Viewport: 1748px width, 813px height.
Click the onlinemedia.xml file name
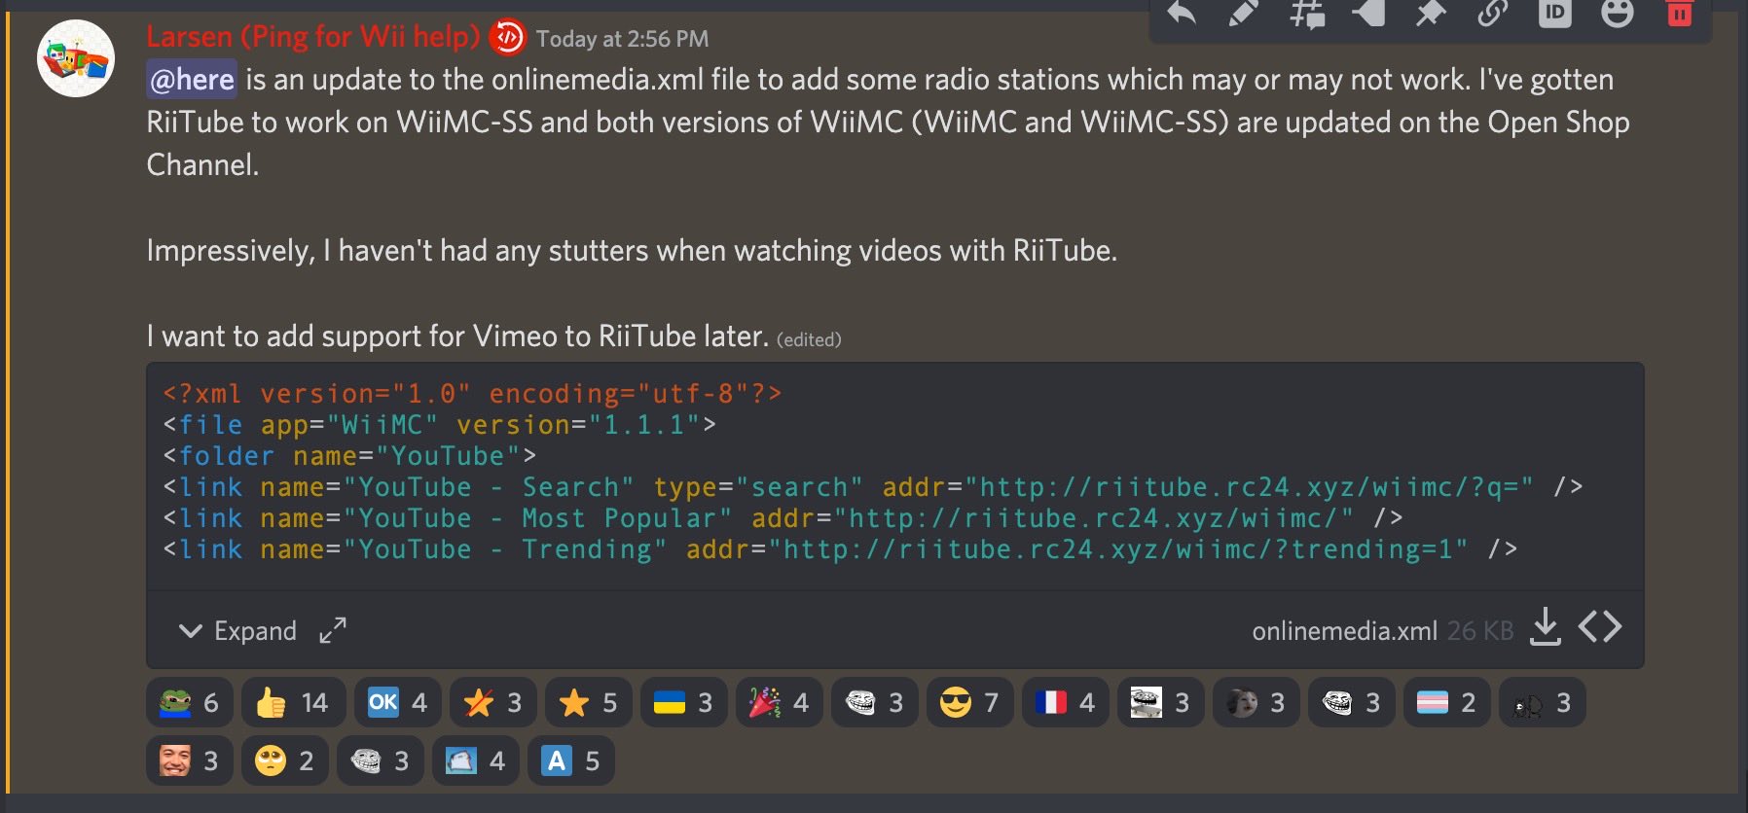1344,631
